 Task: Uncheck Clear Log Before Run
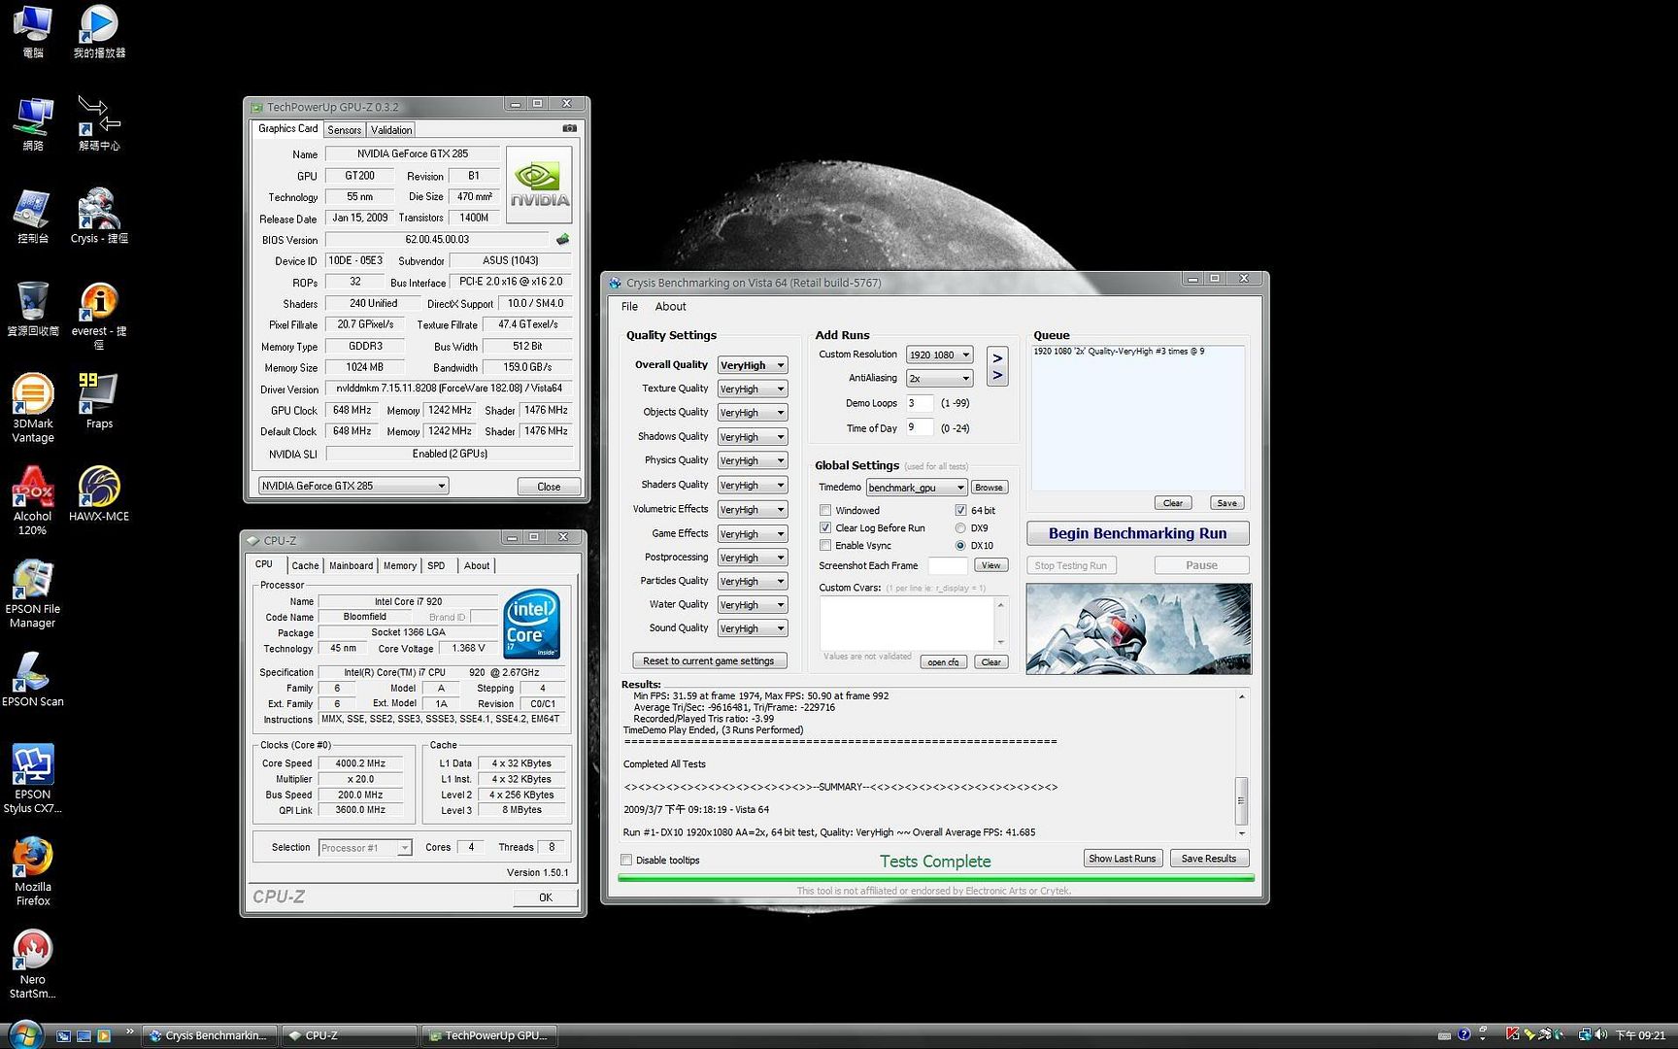825,527
